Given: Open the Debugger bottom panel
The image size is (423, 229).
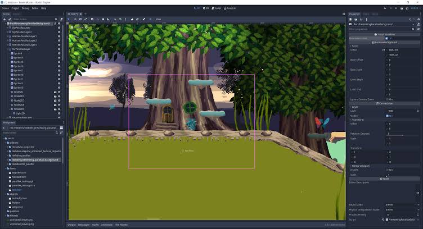Looking at the screenshot, I should pos(84,225).
